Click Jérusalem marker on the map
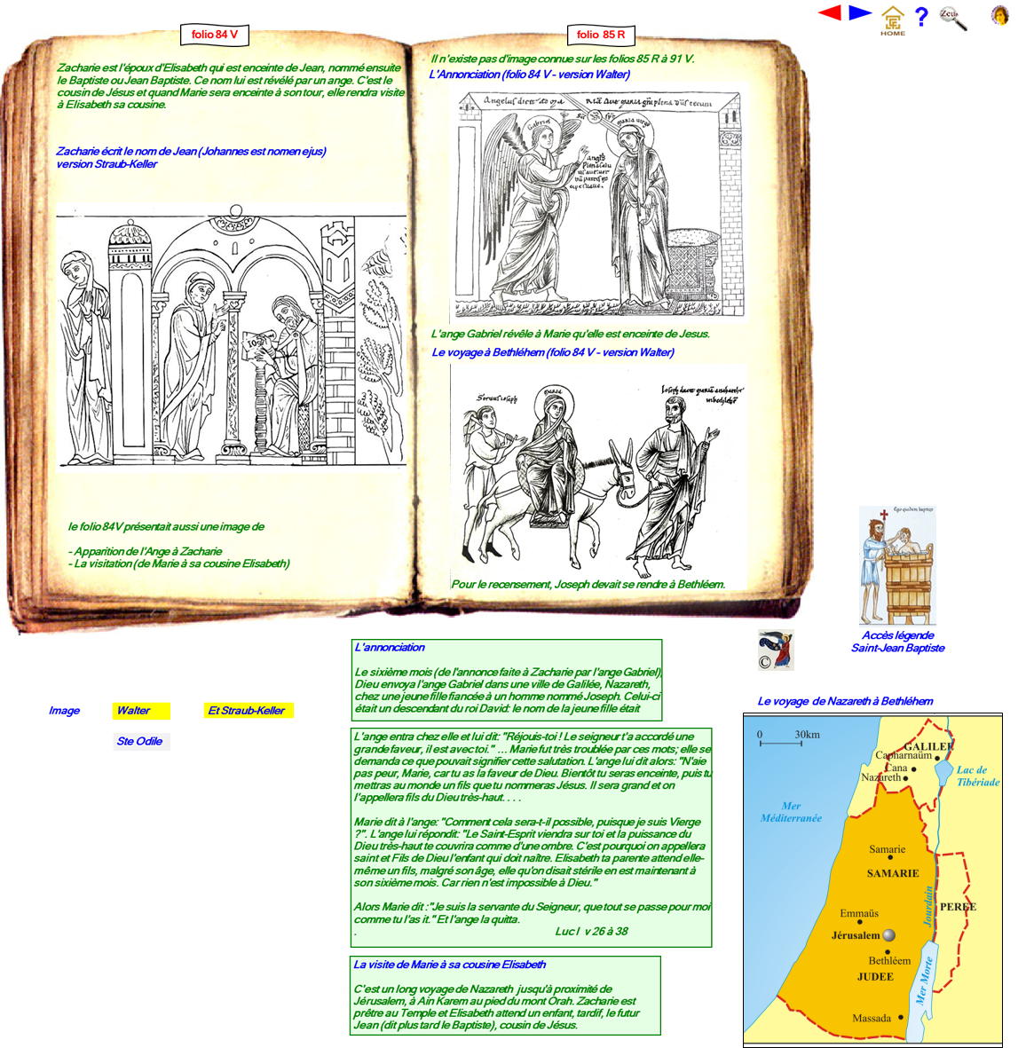 (x=889, y=935)
